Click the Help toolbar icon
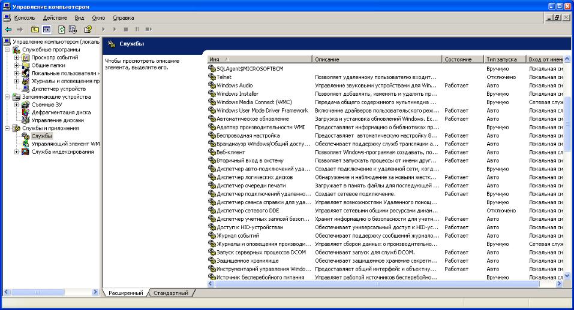Viewport: 574px width, 310px height. [x=88, y=29]
